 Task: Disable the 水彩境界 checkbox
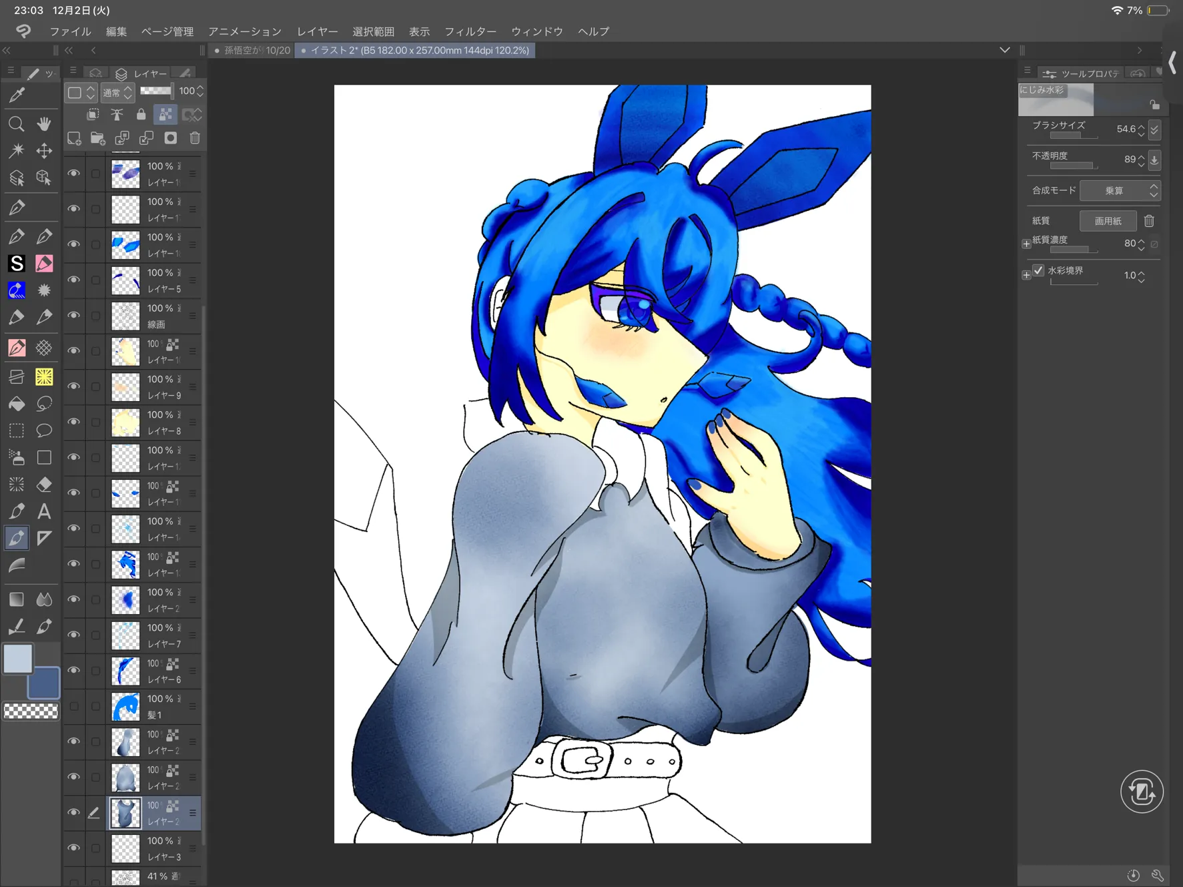point(1038,270)
